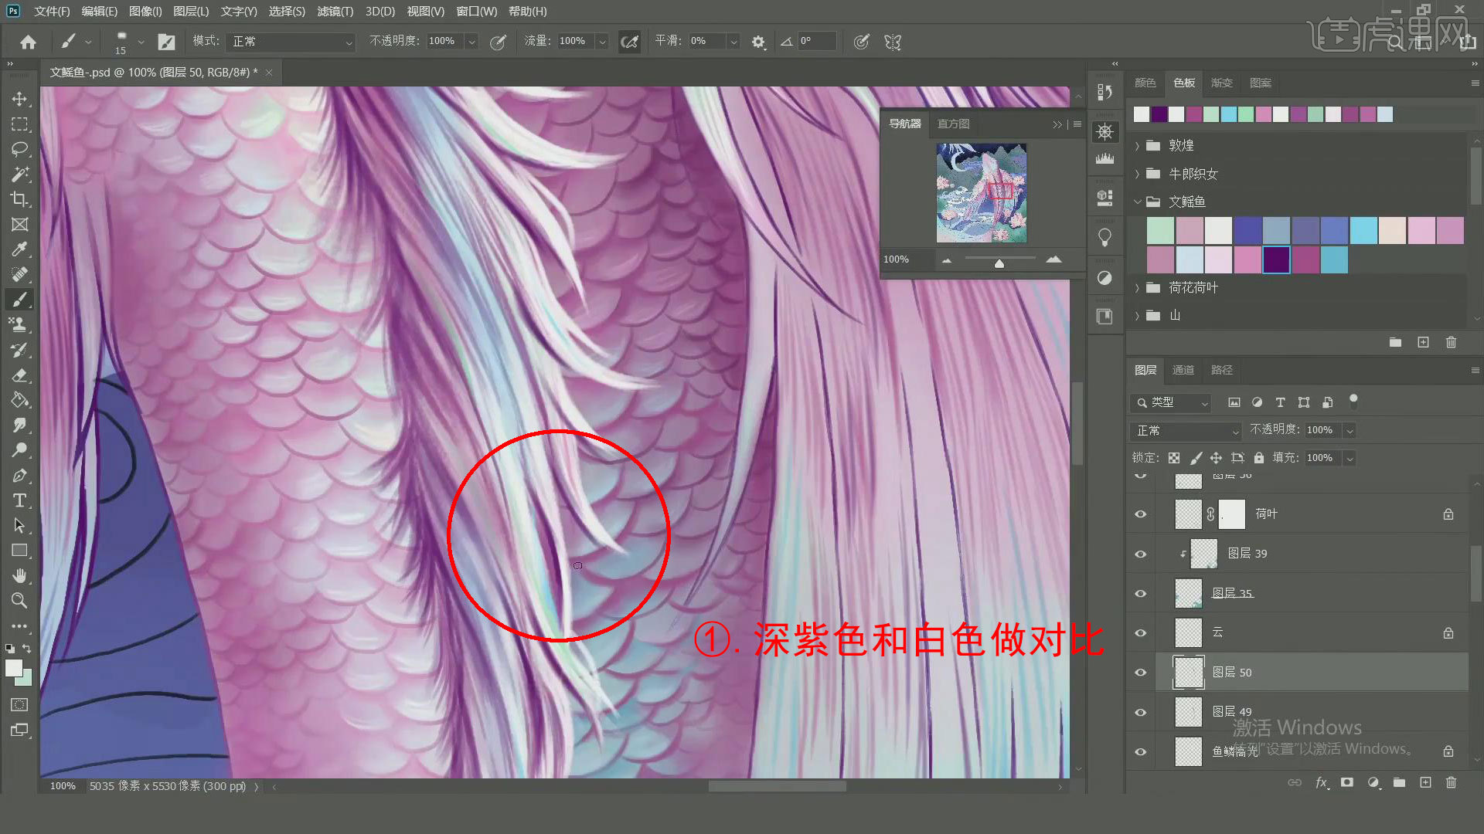Select the Move tool

[19, 99]
